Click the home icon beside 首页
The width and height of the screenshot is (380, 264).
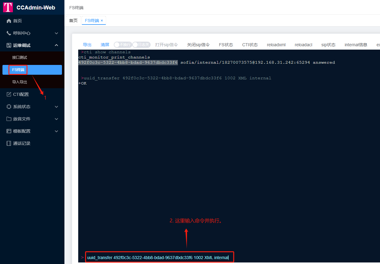tap(9, 21)
